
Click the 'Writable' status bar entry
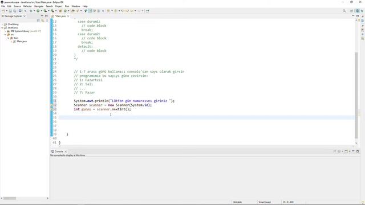[237, 202]
